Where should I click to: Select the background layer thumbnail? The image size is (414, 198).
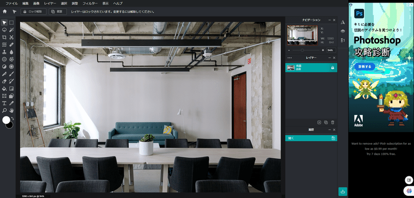click(x=291, y=68)
